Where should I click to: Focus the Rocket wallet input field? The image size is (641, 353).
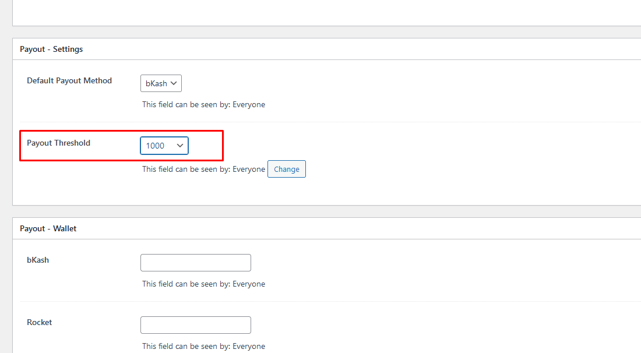(195, 325)
